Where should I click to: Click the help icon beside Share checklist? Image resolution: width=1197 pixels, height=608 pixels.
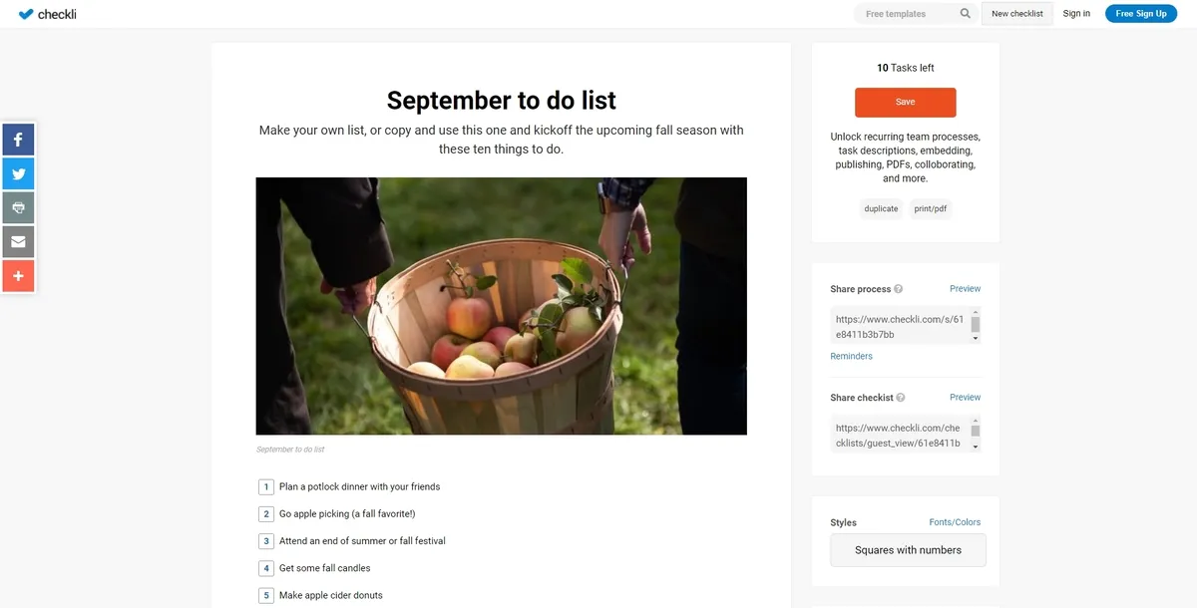coord(901,398)
